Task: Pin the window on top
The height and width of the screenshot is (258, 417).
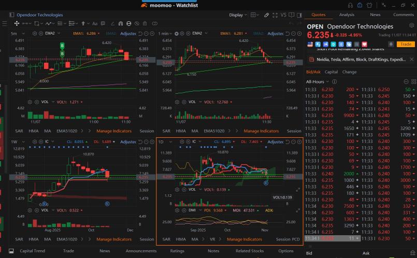Action: pos(384,5)
